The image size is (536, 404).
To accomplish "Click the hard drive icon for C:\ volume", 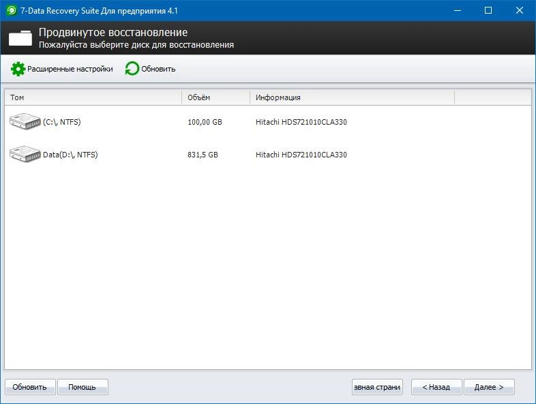I will click(25, 121).
